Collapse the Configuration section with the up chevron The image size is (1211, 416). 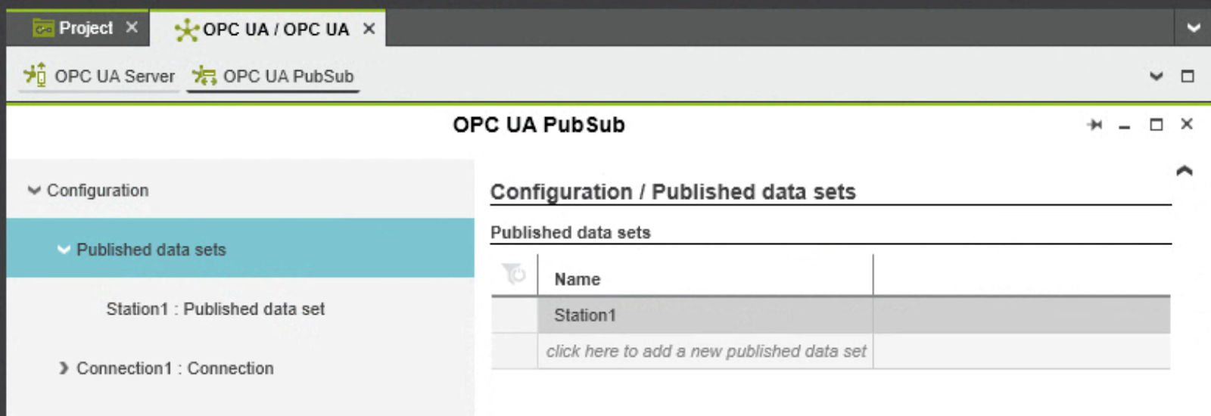pyautogui.click(x=1185, y=171)
